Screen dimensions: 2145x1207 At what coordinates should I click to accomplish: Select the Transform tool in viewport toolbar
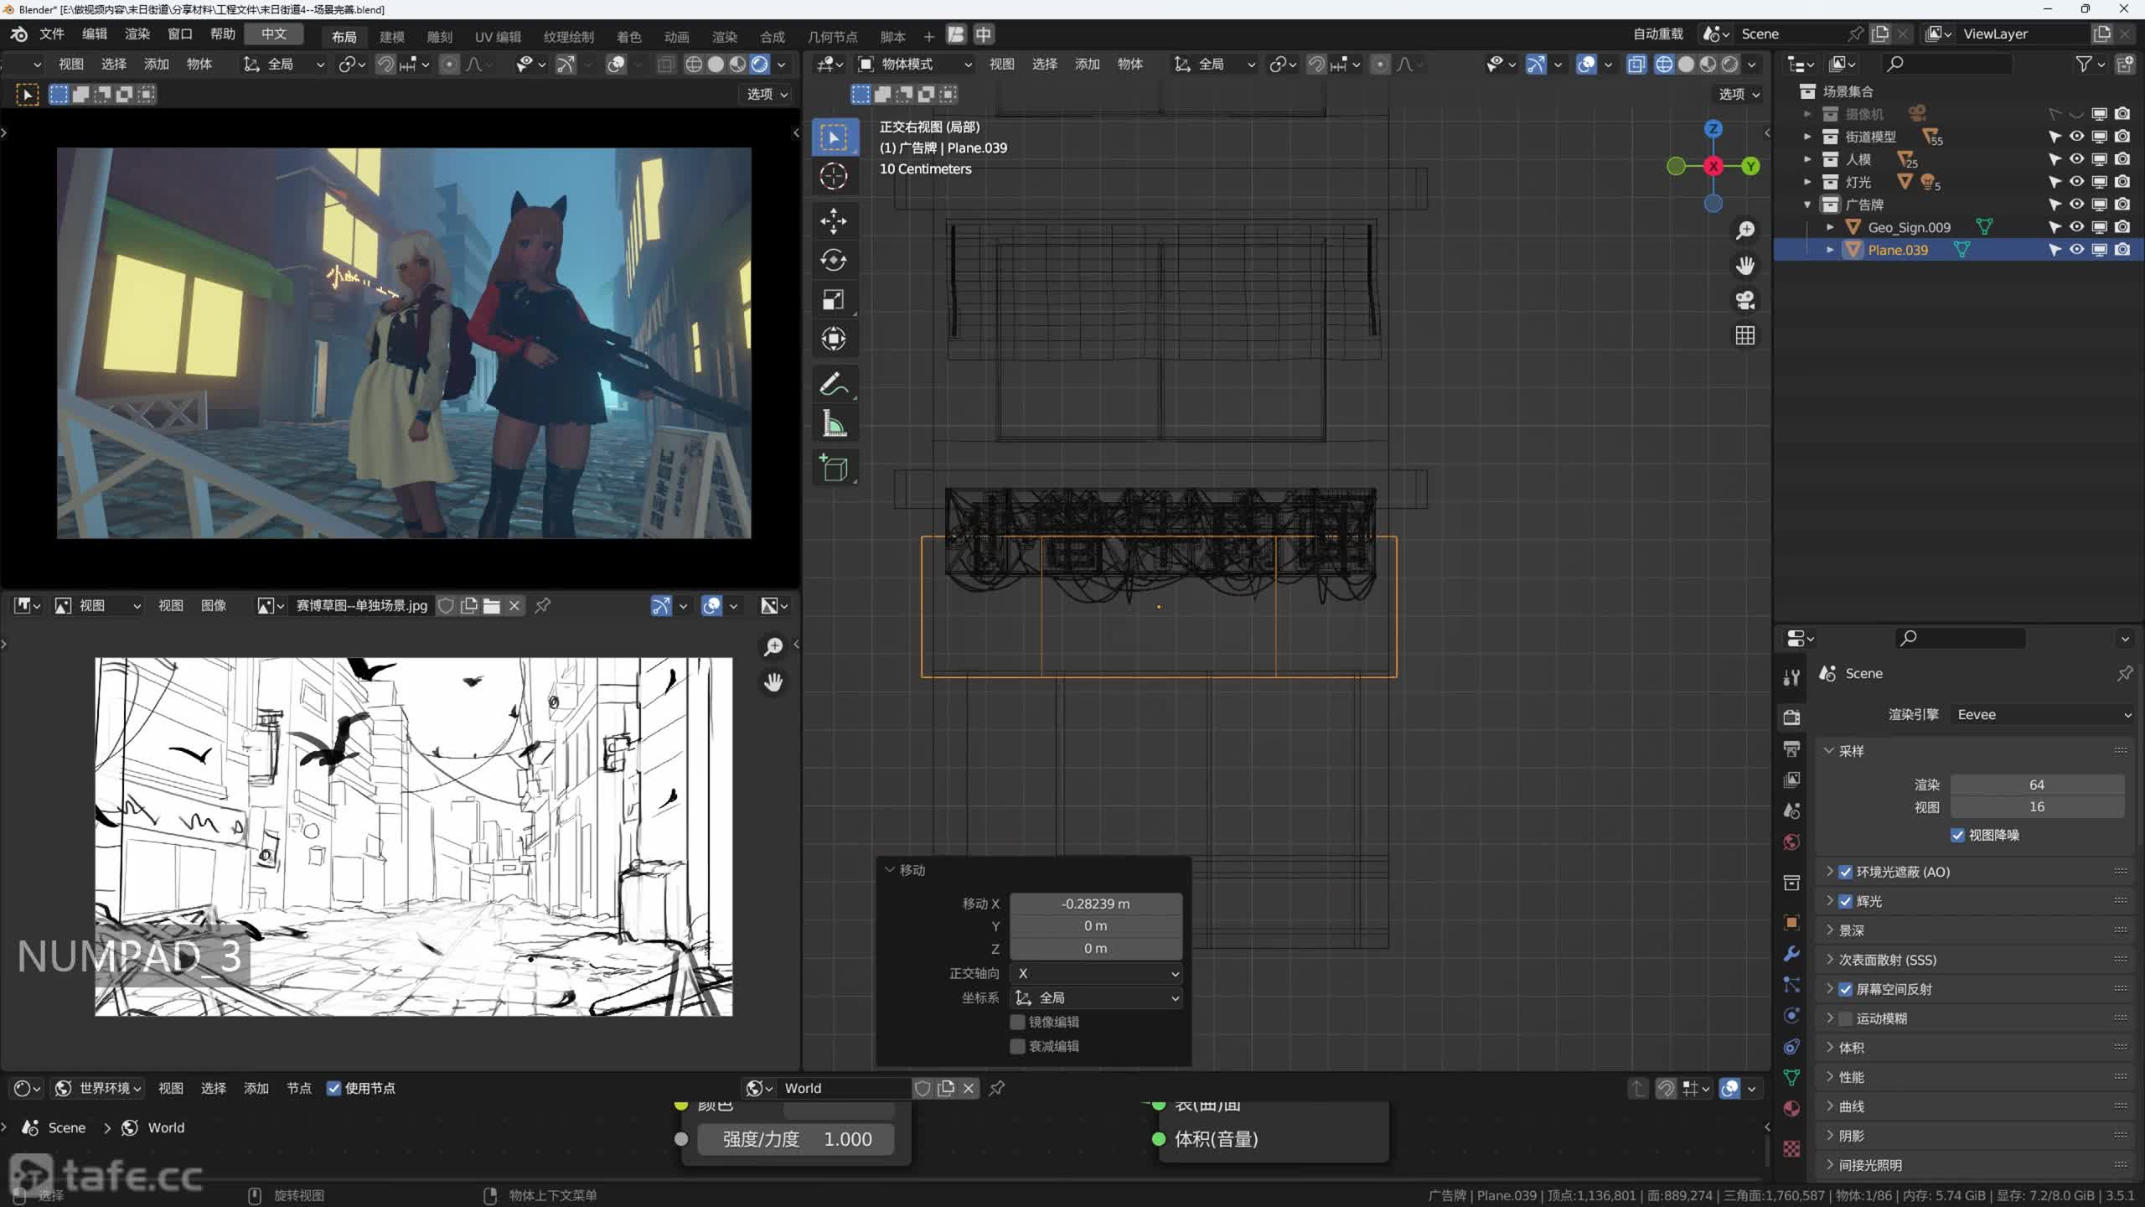(833, 339)
